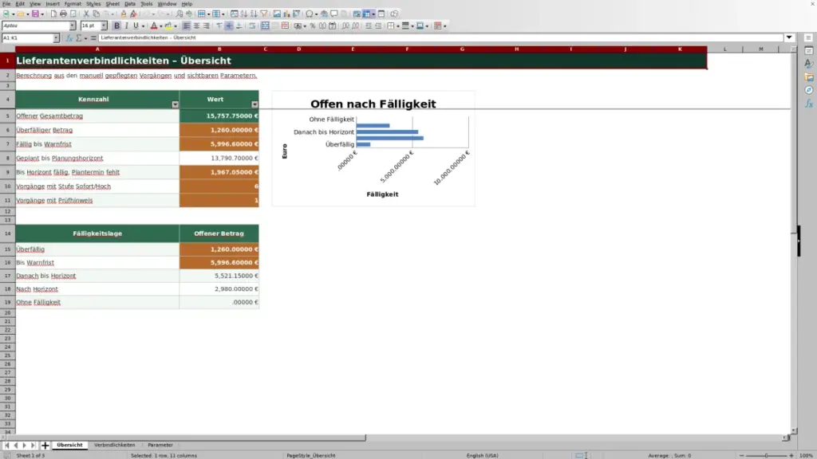Screen dimensions: 817x459
Task: Click the formula input line
Action: click(x=440, y=38)
